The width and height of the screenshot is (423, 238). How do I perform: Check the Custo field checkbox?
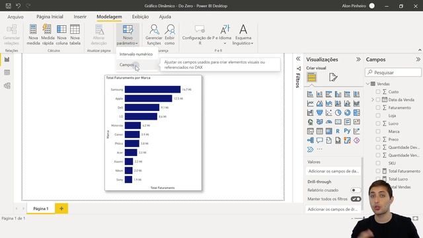pos(378,92)
